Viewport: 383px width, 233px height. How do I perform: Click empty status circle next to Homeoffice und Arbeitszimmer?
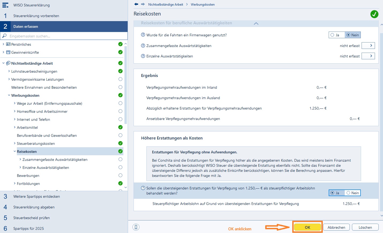point(120,111)
